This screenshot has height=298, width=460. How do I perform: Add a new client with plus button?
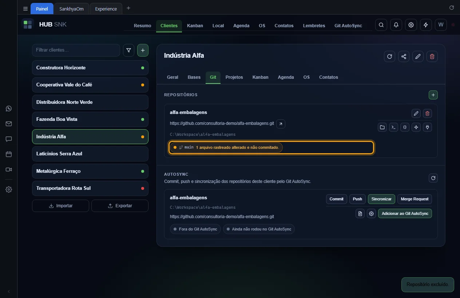[x=143, y=50]
